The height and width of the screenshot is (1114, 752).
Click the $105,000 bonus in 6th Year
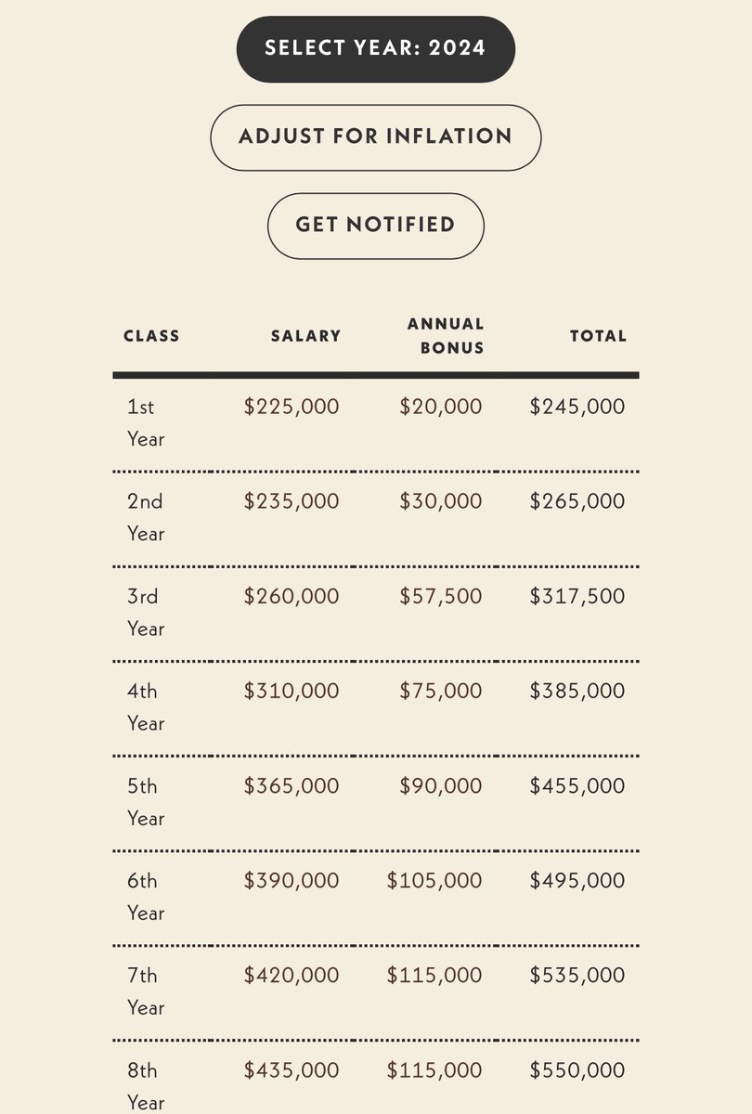coord(434,880)
